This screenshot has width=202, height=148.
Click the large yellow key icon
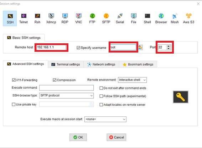coord(181,97)
